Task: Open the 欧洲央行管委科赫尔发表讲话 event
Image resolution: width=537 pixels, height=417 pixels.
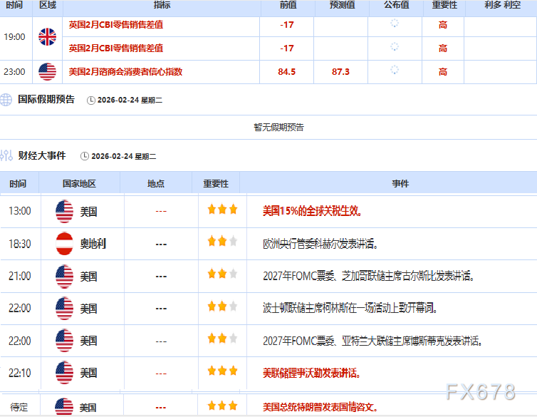Action: (320, 244)
